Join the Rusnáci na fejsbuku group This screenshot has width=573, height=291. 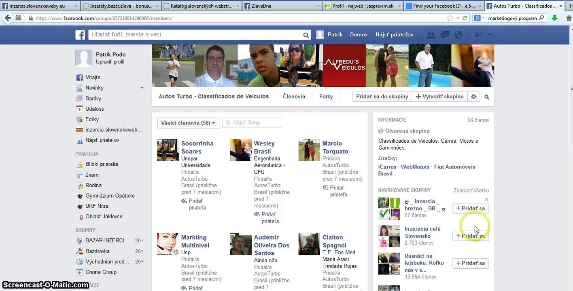click(470, 263)
